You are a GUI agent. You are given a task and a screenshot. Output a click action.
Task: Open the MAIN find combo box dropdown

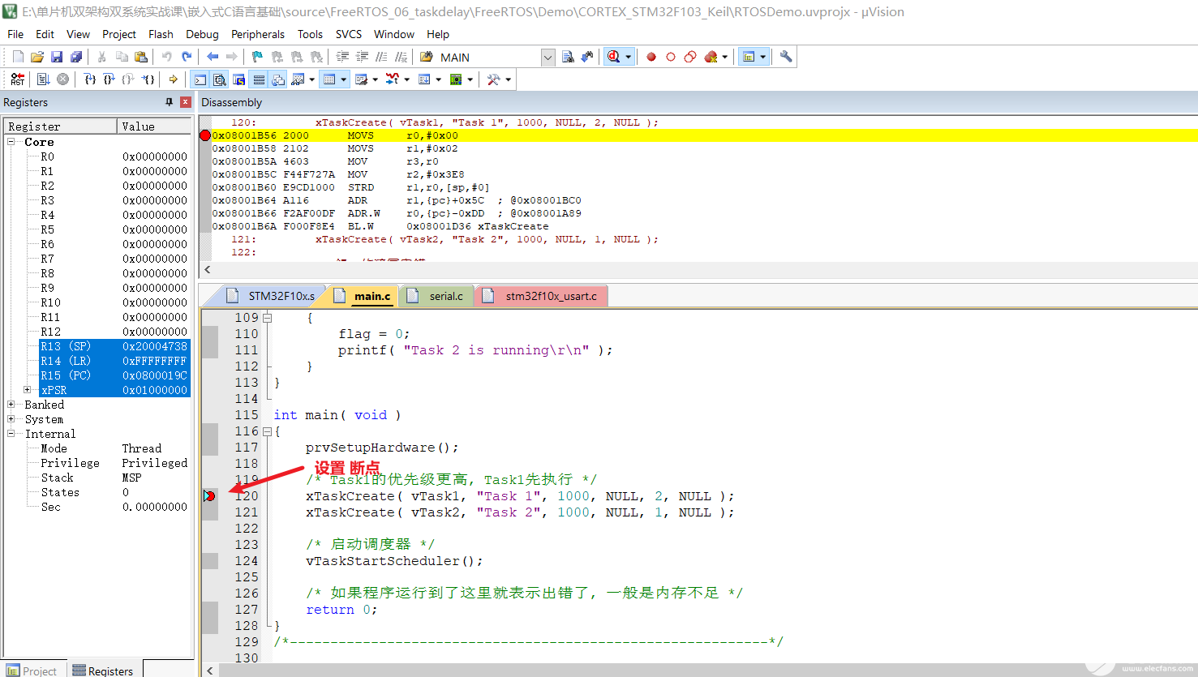pyautogui.click(x=547, y=57)
